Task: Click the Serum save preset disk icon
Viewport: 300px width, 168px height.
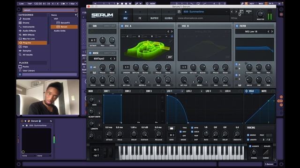Action: (x=179, y=12)
